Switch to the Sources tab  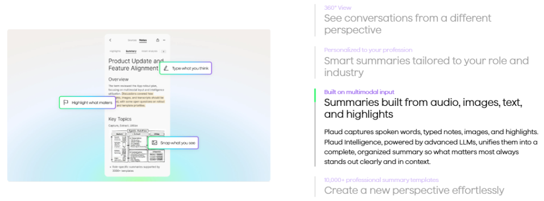tap(132, 40)
